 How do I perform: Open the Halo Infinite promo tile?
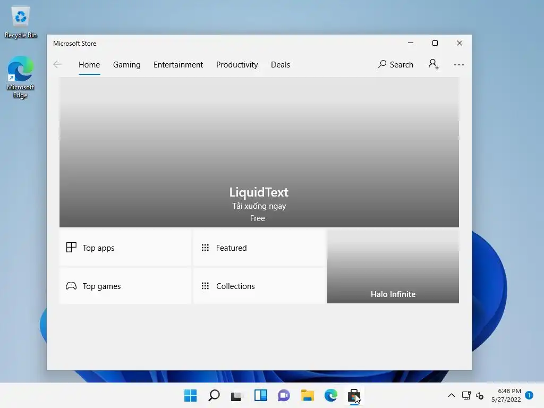[393, 266]
